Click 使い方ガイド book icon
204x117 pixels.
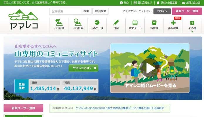pos(135,3)
